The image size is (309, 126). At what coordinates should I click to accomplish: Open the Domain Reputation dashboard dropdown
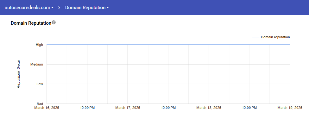click(87, 8)
